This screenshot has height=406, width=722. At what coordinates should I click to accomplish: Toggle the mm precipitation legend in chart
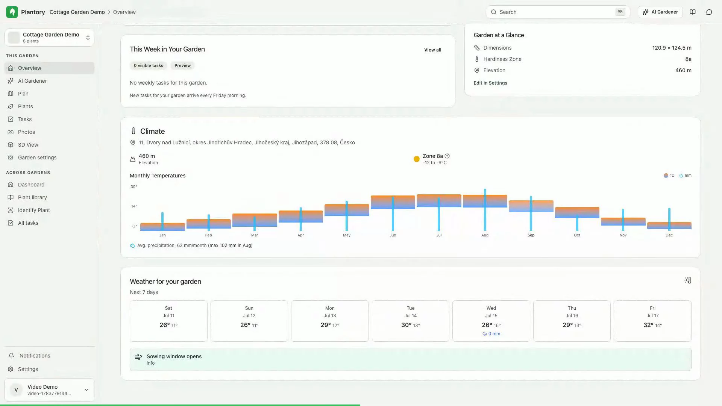pyautogui.click(x=685, y=176)
